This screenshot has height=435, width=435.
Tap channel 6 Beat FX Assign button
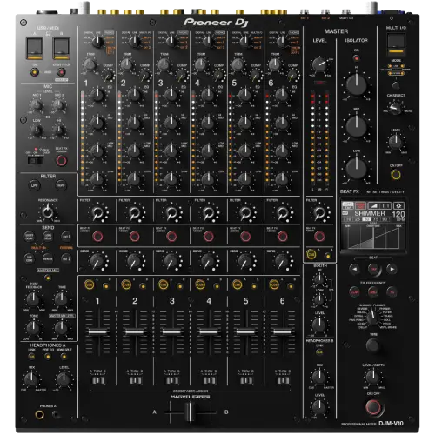[x=283, y=237]
